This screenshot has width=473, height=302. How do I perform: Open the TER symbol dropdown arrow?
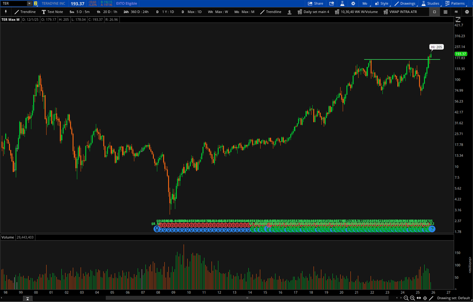coord(30,3)
